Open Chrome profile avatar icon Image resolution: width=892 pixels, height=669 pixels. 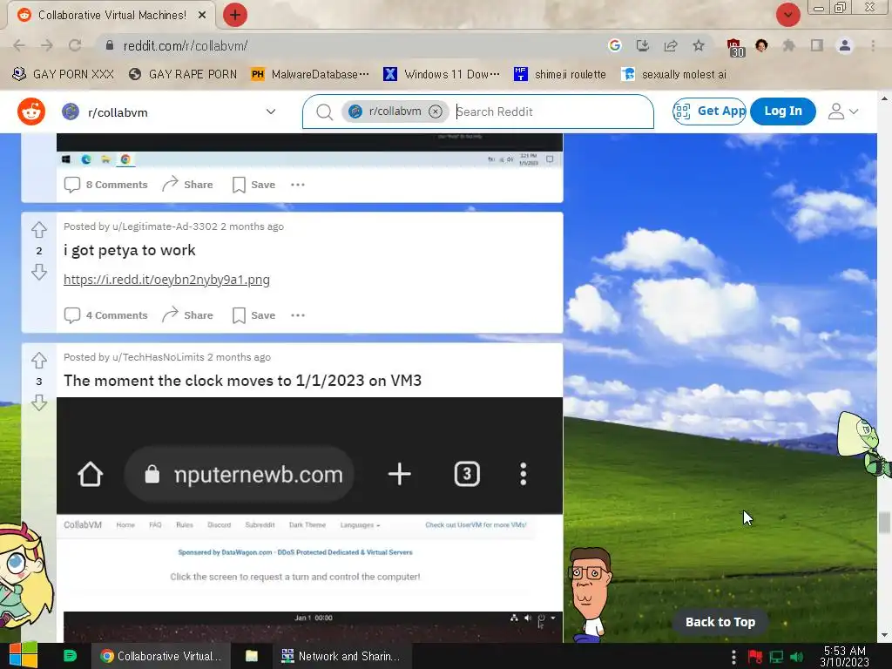click(x=845, y=45)
